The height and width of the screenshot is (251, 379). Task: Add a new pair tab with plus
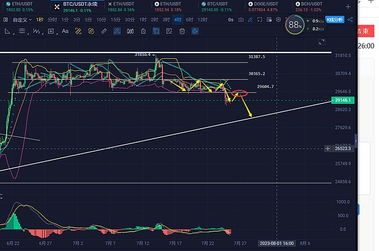click(348, 7)
